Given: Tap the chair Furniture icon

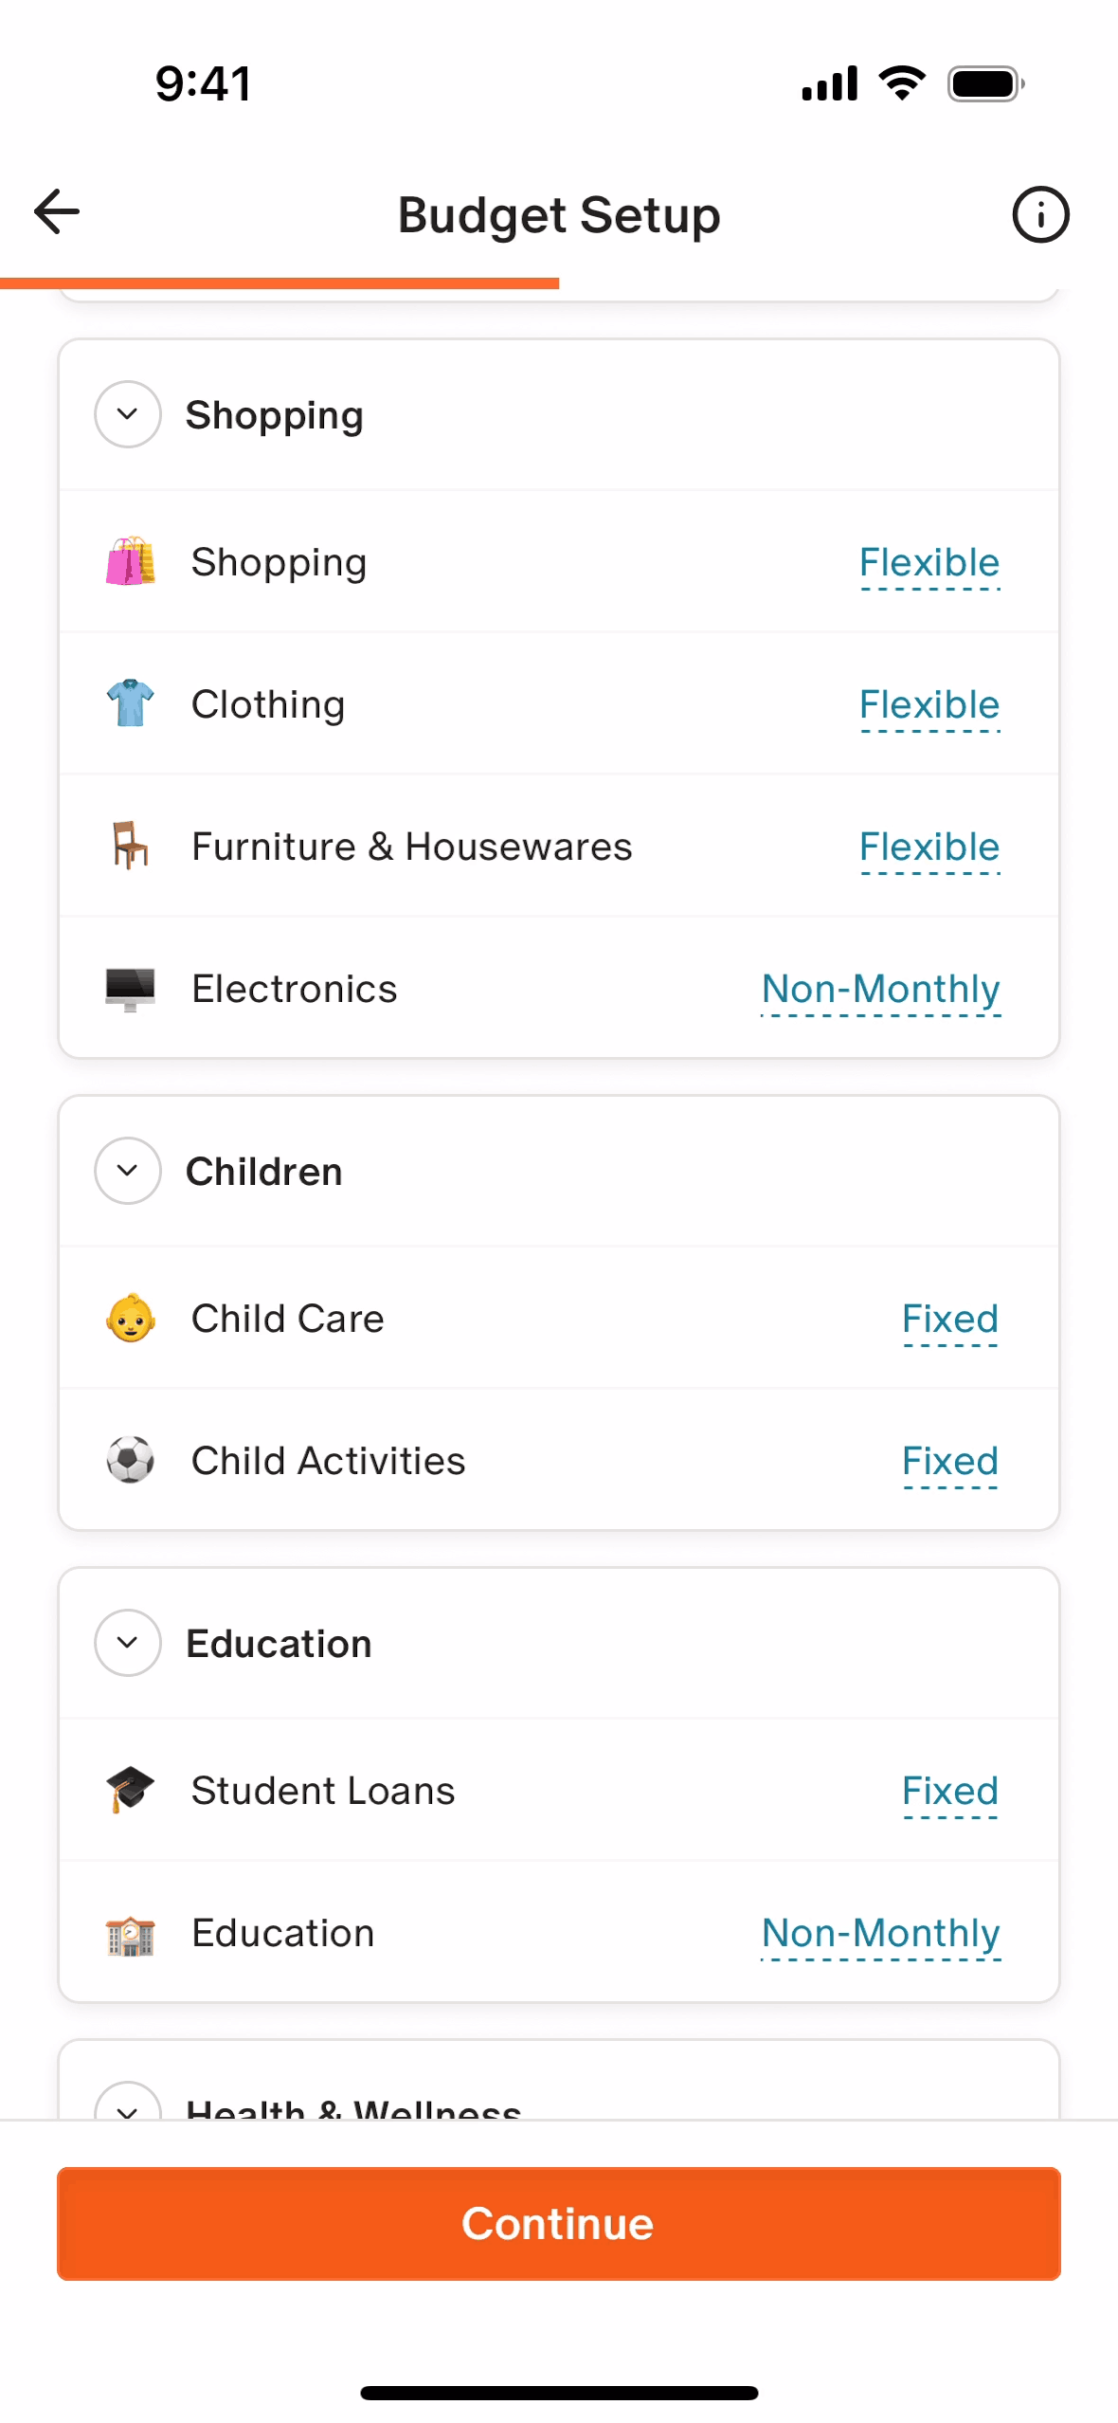Looking at the screenshot, I should (130, 846).
